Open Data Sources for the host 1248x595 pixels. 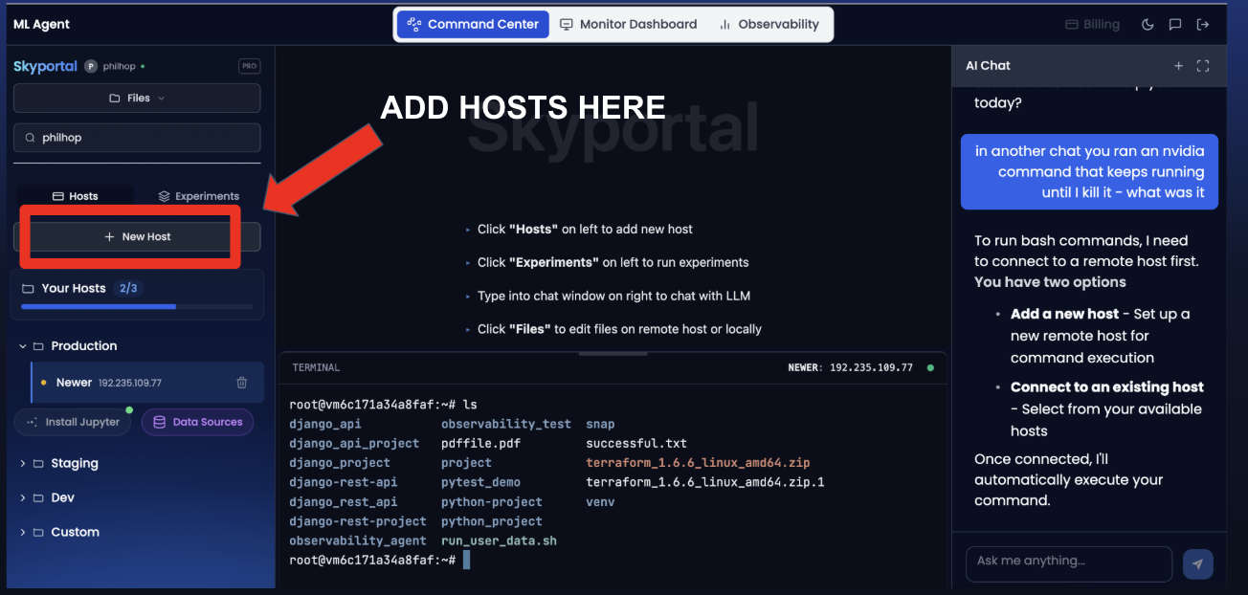click(197, 422)
